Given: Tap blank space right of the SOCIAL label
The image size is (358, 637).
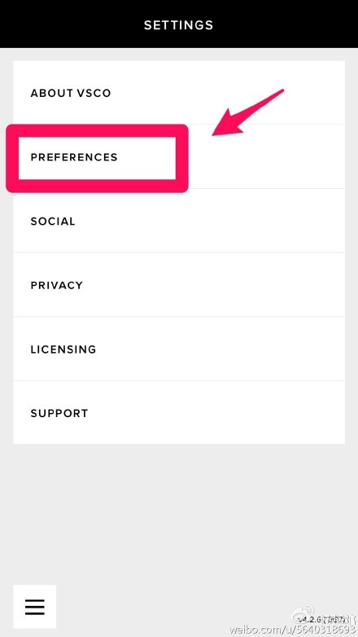Looking at the screenshot, I should click(210, 221).
